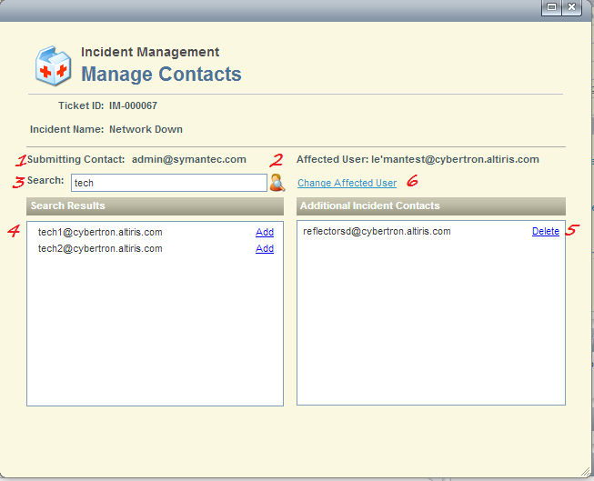
Task: Click submitting contact admin@symantec.com
Action: click(x=188, y=159)
